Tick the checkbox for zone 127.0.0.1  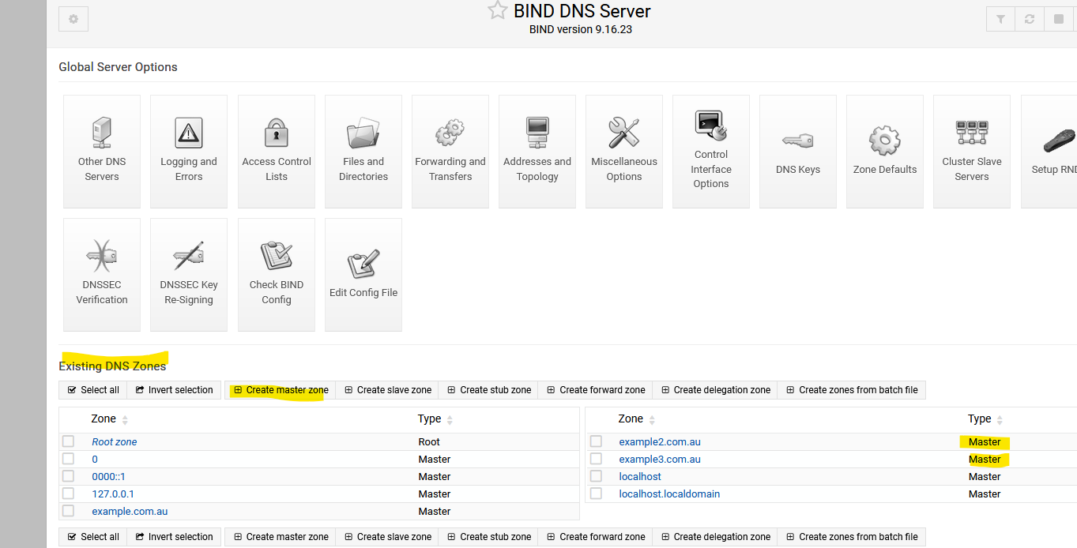[69, 494]
